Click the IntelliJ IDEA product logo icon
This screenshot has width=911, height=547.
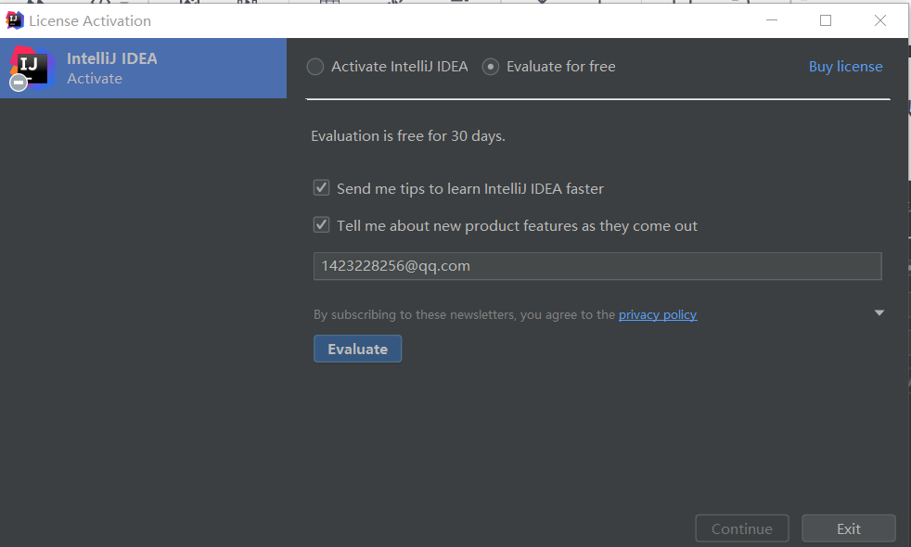[x=32, y=69]
